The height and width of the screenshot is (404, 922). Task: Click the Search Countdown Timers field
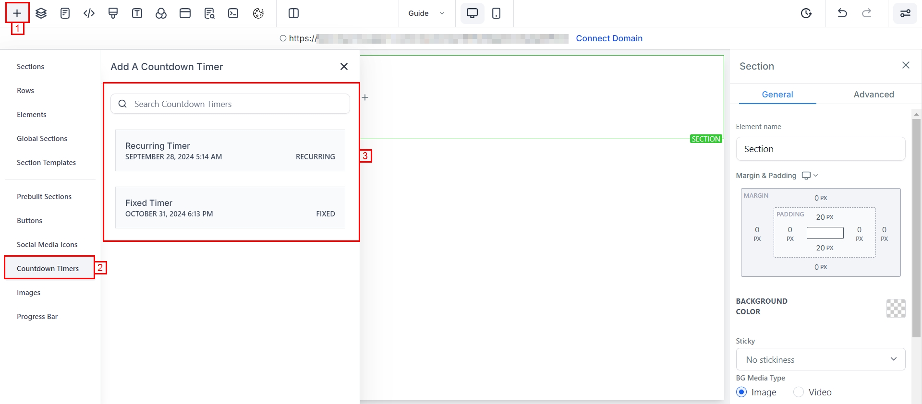pyautogui.click(x=235, y=104)
